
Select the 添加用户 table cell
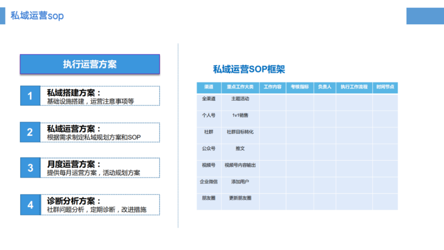click(x=240, y=185)
